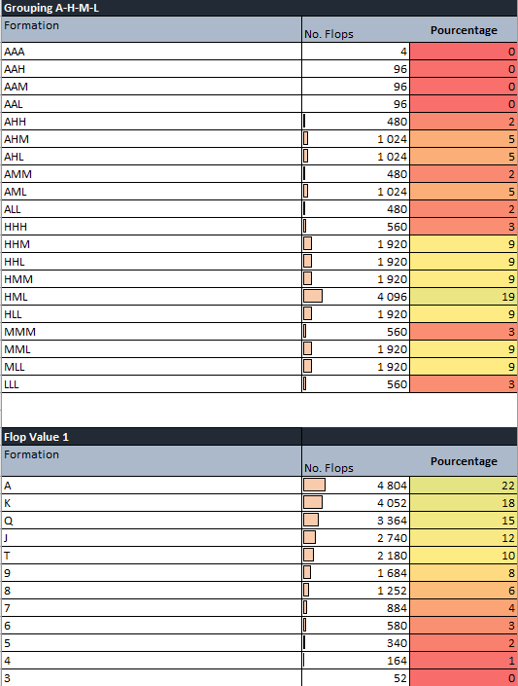Select the LLL formation cell
Screen dimensions: 518x686
(152, 384)
